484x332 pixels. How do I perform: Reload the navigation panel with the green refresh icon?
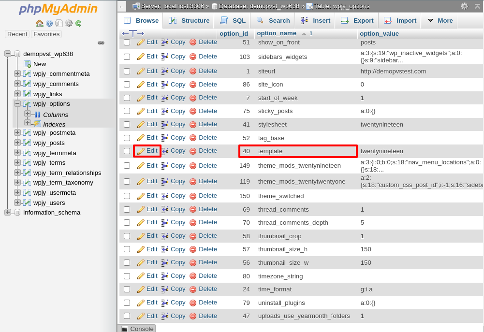tap(78, 24)
